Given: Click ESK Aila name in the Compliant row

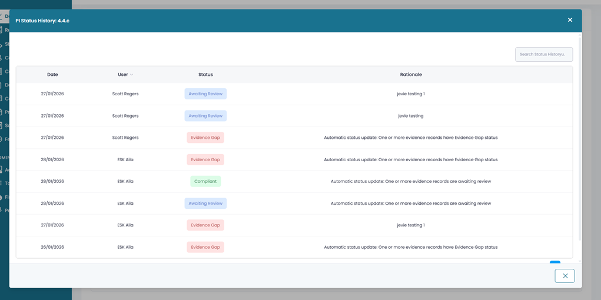Looking at the screenshot, I should 125,181.
